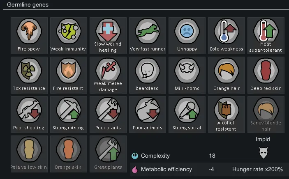The height and width of the screenshot is (179, 289).
Task: Select the Strong mining gene icon
Action: click(x=69, y=110)
